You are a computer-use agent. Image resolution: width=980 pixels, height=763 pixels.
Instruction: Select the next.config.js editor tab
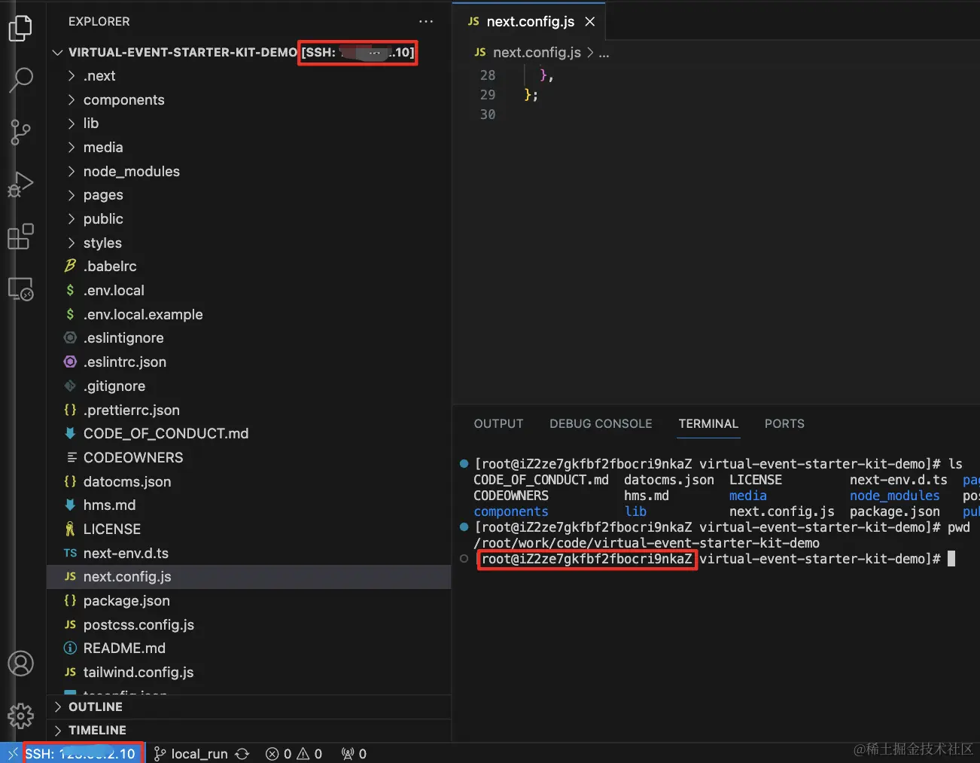(528, 22)
